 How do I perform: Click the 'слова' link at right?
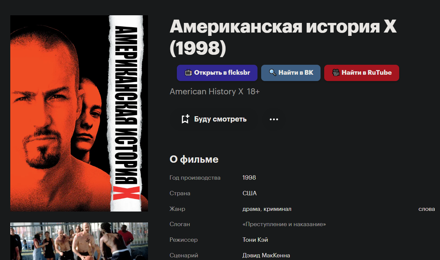427,209
